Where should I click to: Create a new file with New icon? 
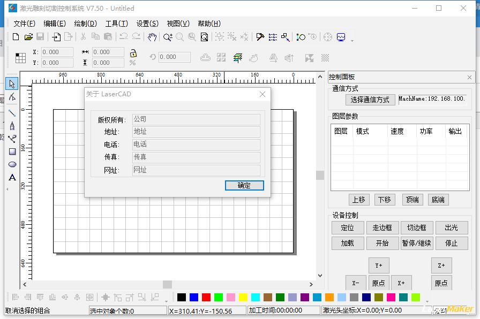click(16, 37)
